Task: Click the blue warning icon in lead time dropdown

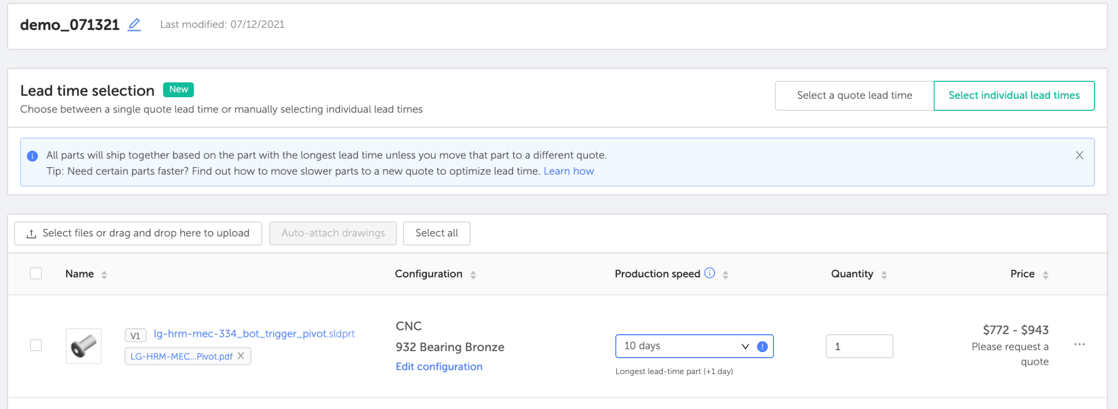Action: point(763,346)
